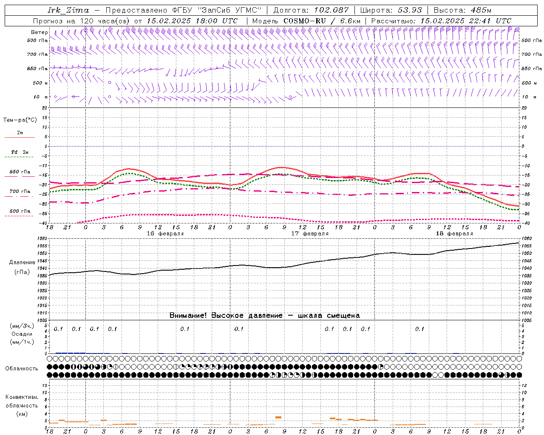The image size is (544, 435).
Task: Click the (мм/3ч.) precipitation unit label
Action: tap(22, 326)
